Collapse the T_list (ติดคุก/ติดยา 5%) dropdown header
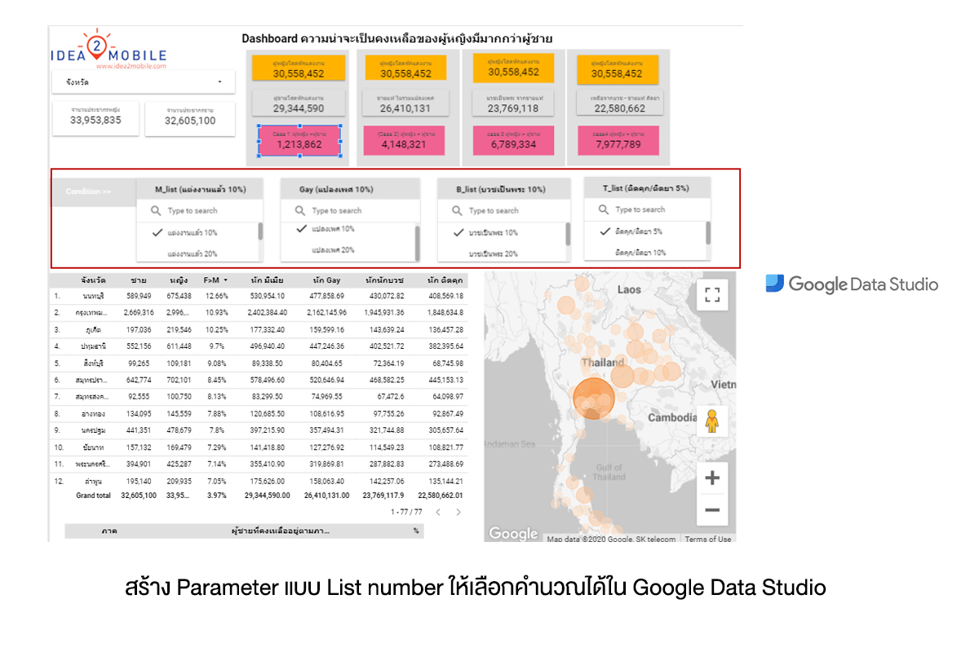The image size is (979, 652). (647, 188)
